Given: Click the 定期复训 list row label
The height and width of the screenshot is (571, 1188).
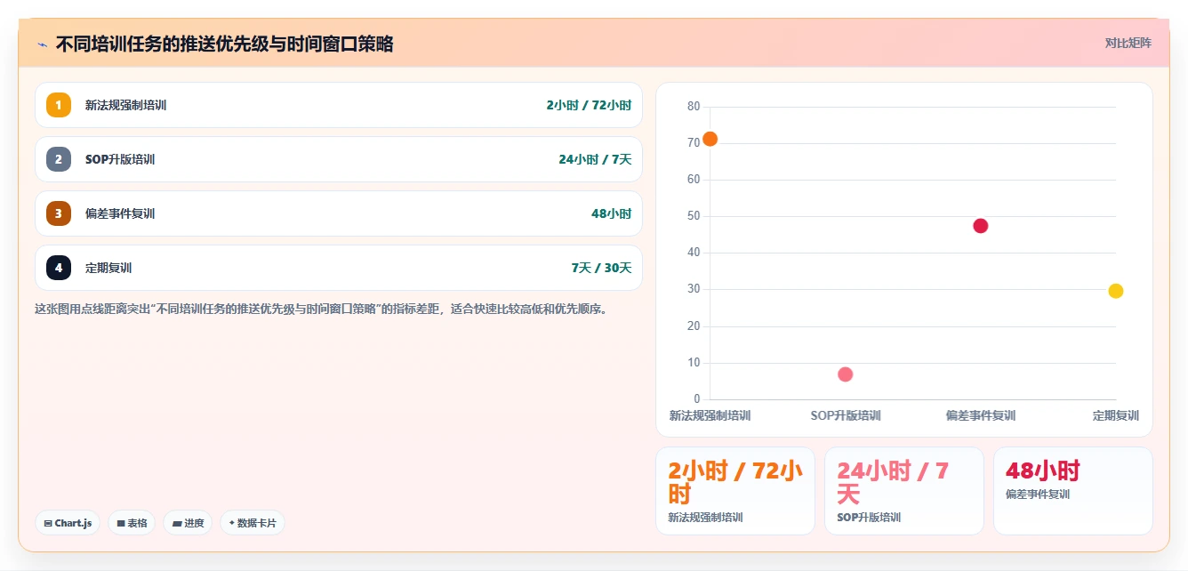Looking at the screenshot, I should 108,268.
